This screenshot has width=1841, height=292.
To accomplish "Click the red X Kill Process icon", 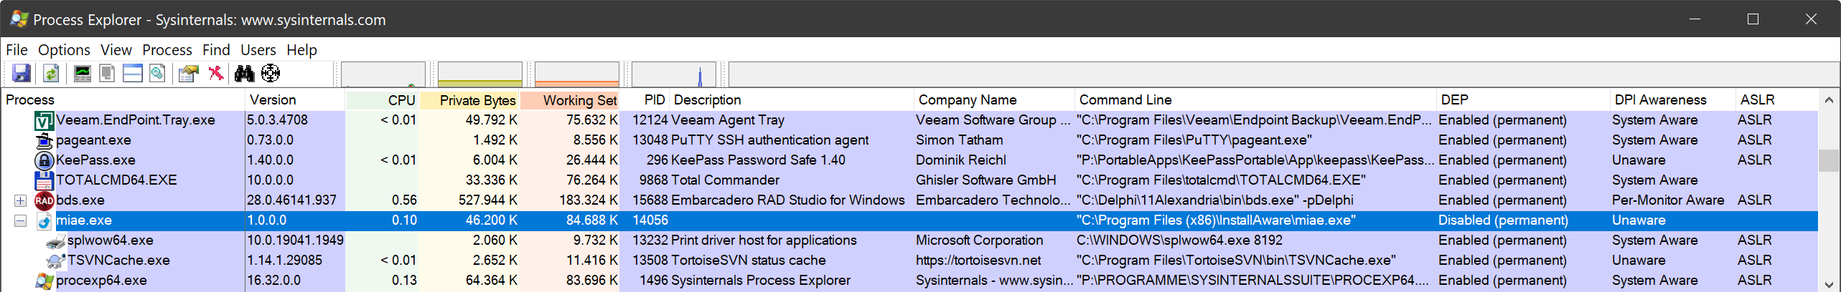I will pyautogui.click(x=215, y=73).
